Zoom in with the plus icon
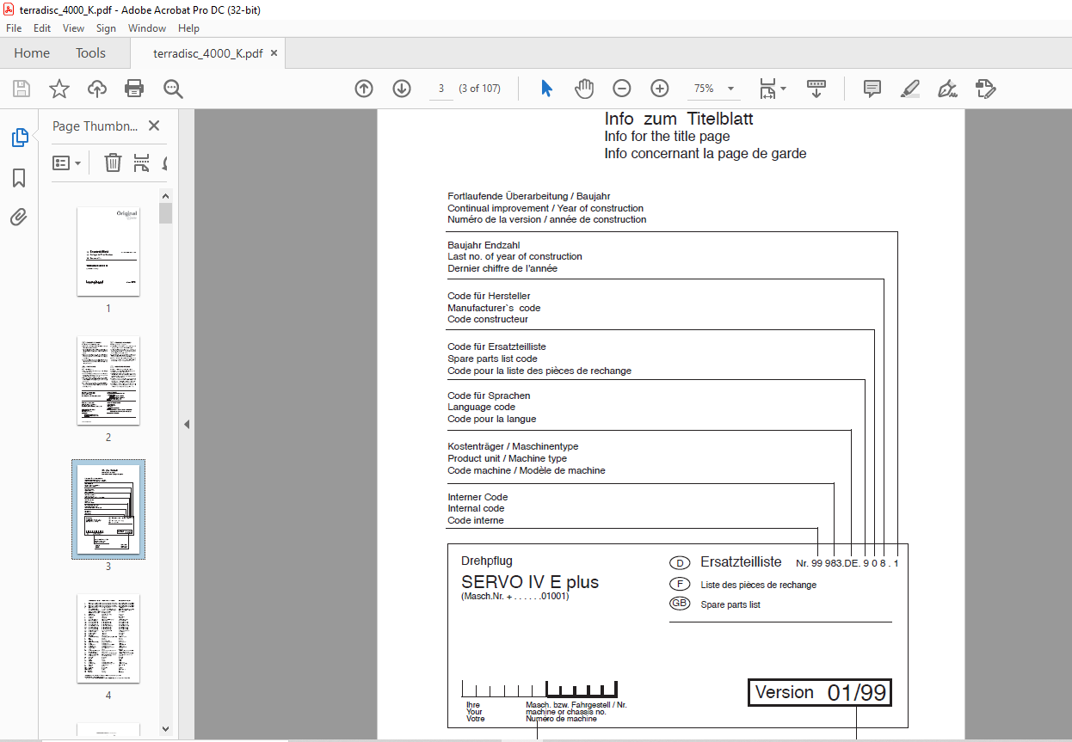The height and width of the screenshot is (742, 1072). [660, 89]
